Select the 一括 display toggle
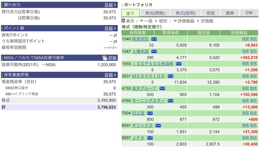 click(x=146, y=21)
